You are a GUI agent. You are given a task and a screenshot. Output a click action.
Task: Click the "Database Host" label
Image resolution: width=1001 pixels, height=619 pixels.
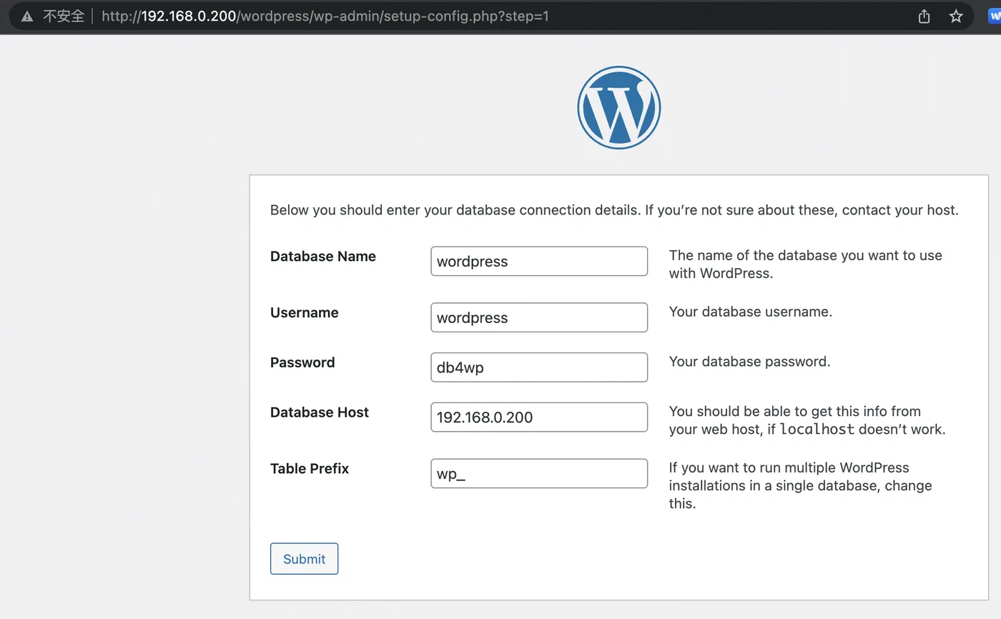pos(320,412)
